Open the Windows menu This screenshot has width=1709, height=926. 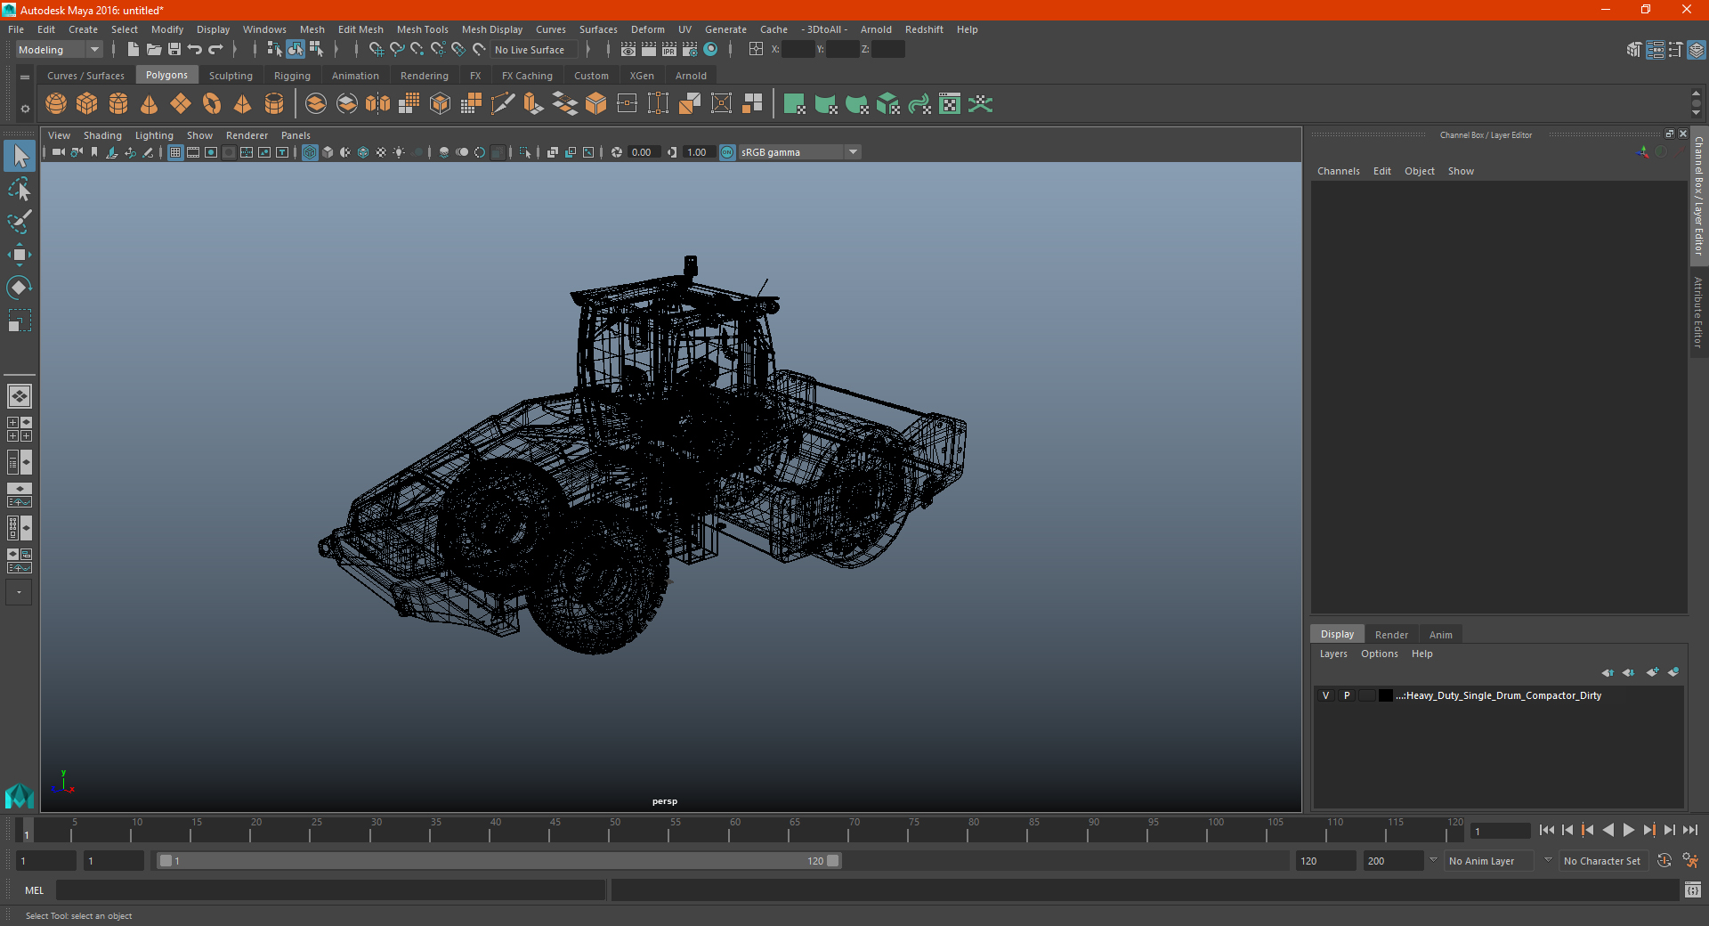click(264, 29)
